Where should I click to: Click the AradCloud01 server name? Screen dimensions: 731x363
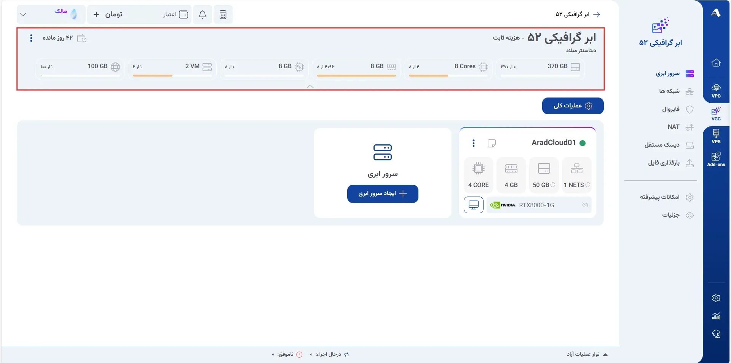(554, 143)
